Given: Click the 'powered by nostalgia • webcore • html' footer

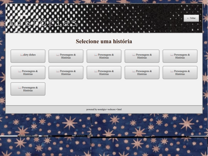Looking at the screenshot, I should point(104,109).
